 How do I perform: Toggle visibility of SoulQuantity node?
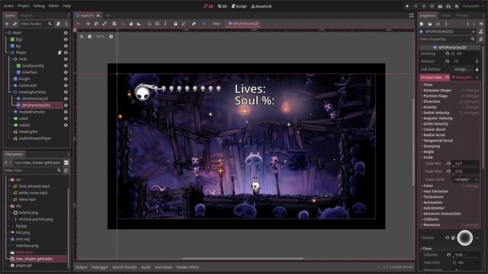coord(66,66)
